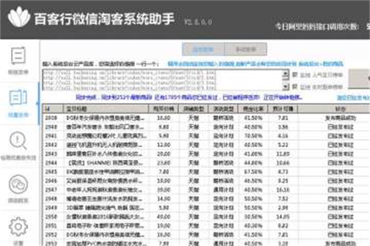Screen dimensions: 370x246
Task: Open the gear settings icon in the sidebar
Action: tap(18, 227)
